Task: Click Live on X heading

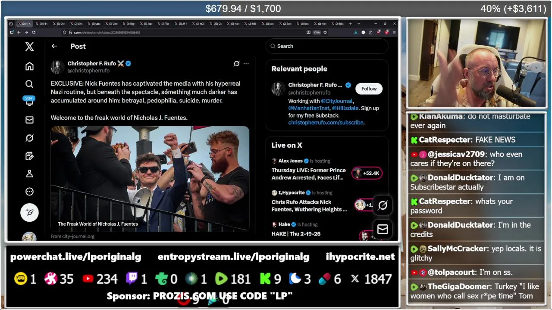Action: [287, 146]
